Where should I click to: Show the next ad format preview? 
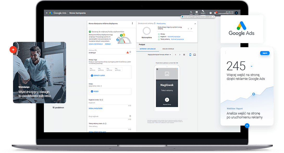tap(180, 55)
